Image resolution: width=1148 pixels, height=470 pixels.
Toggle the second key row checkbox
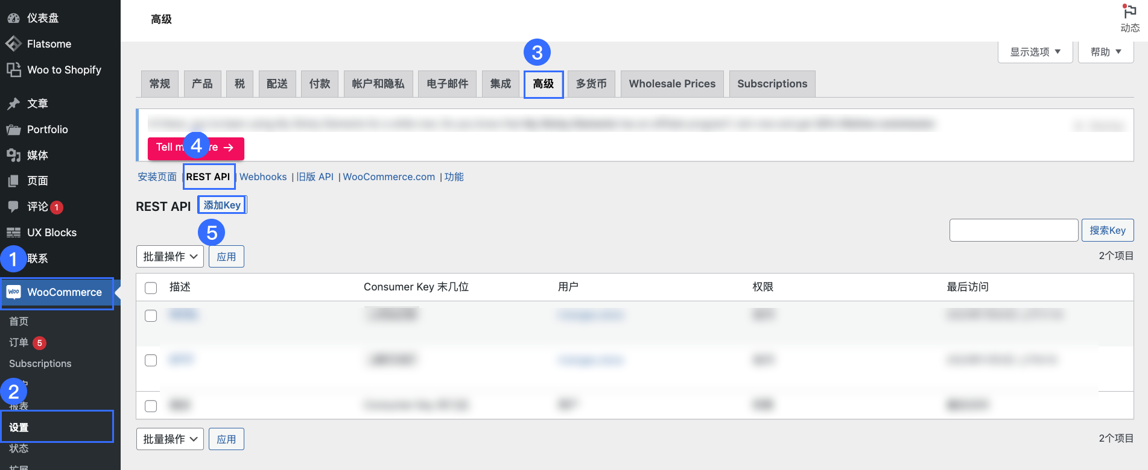click(151, 360)
